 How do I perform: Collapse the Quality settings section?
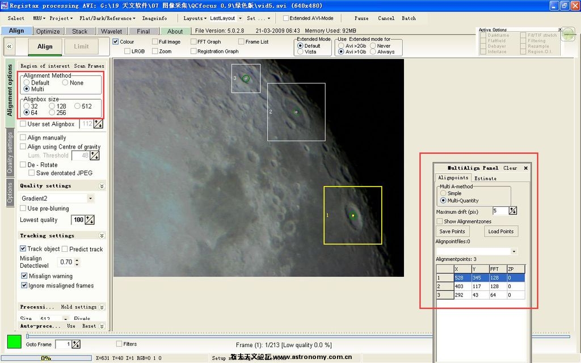102,186
